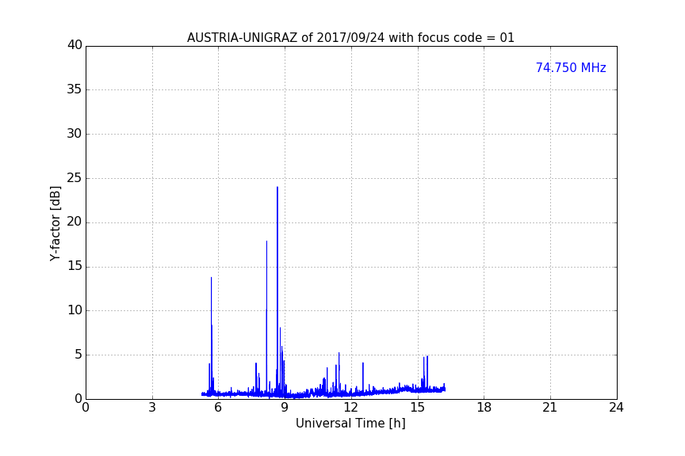Click the peak of the 14 dB spike near 6h
Image resolution: width=685 pixels, height=456 pixels.
[x=211, y=278]
